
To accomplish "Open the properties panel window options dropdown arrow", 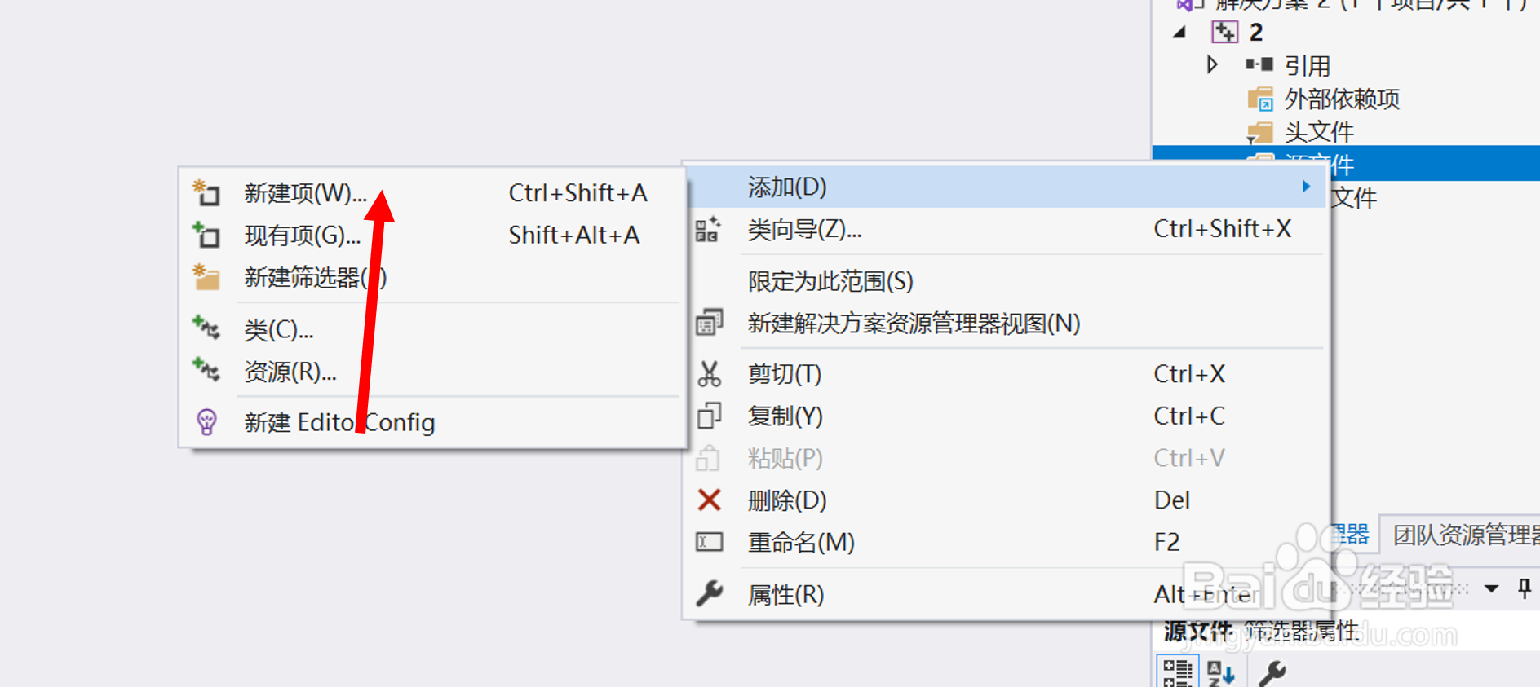I will (1491, 588).
